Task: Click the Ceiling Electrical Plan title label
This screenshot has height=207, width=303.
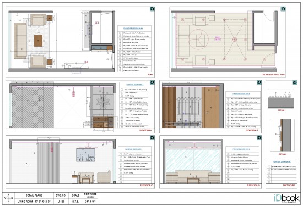Action: pos(273,75)
